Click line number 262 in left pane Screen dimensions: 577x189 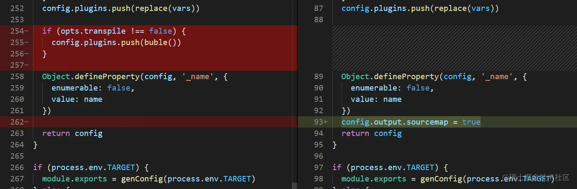point(17,122)
